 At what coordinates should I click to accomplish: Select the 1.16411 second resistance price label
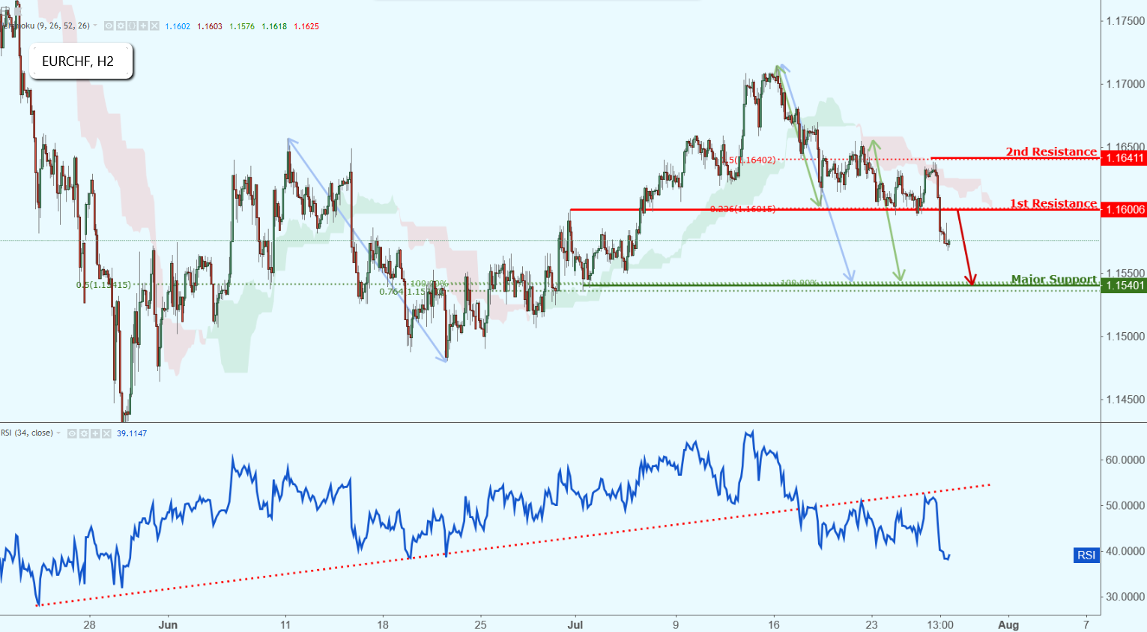[x=1124, y=158]
